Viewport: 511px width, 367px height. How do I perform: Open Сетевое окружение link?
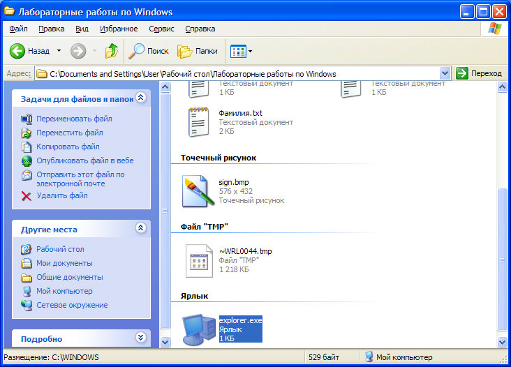tap(72, 306)
